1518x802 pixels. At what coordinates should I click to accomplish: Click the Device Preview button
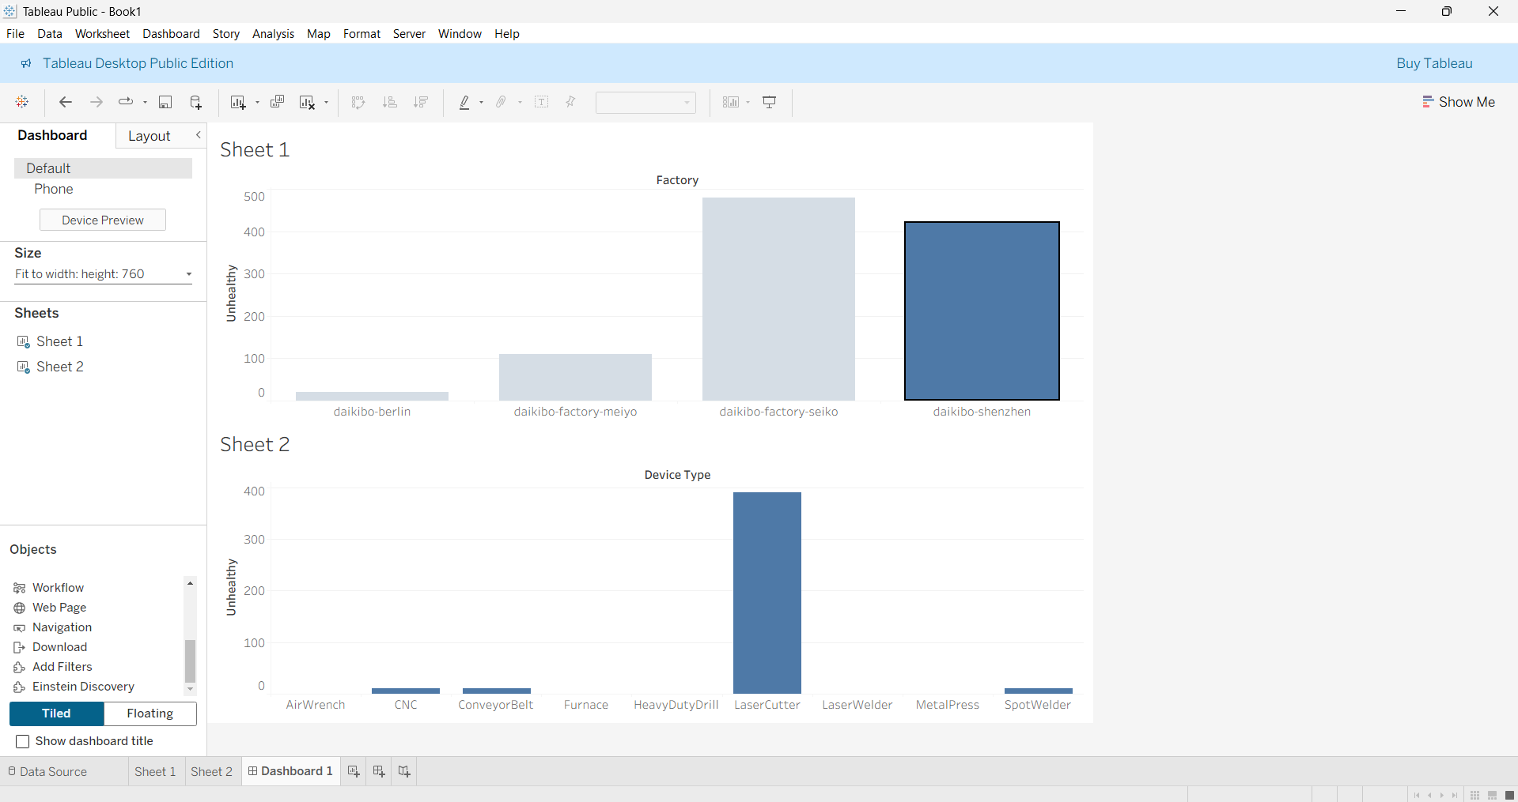103,220
